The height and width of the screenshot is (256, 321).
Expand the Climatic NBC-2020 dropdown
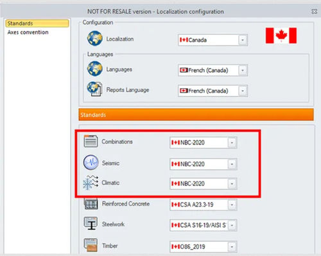pos(232,184)
